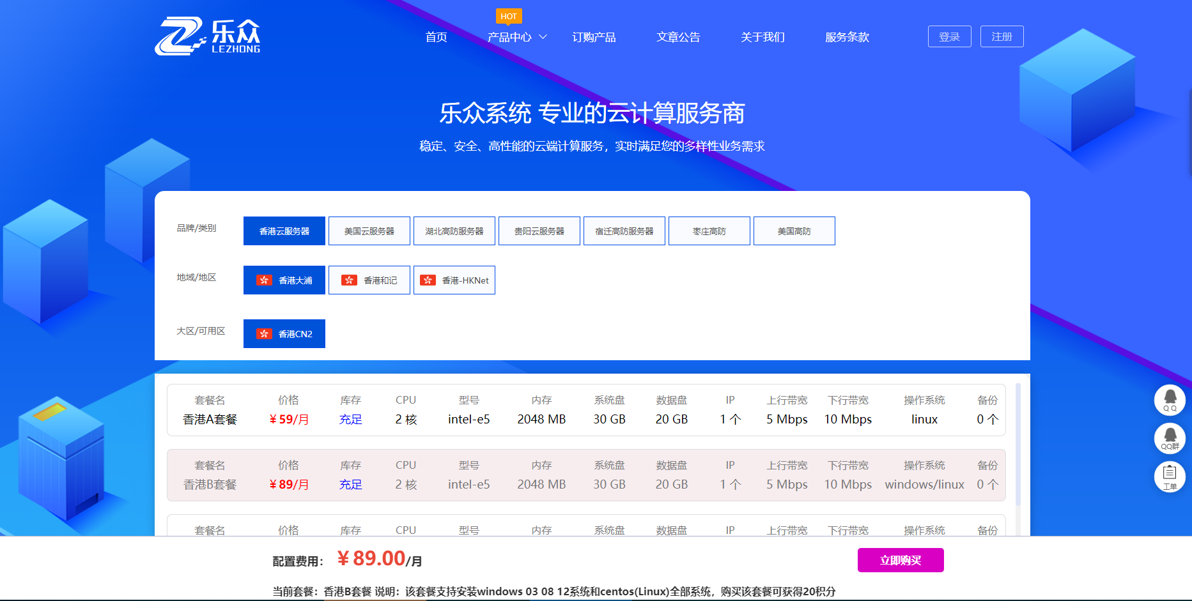
Task: Click the 注册 button
Action: (1002, 37)
